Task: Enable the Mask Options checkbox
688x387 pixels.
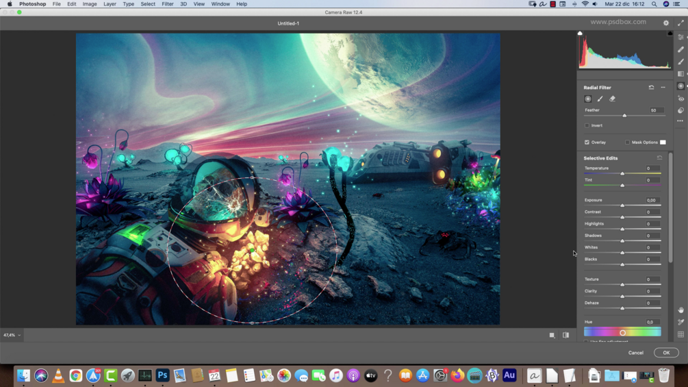Action: tap(627, 142)
